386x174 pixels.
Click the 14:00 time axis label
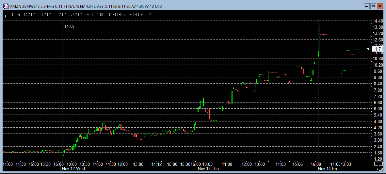coord(8,164)
